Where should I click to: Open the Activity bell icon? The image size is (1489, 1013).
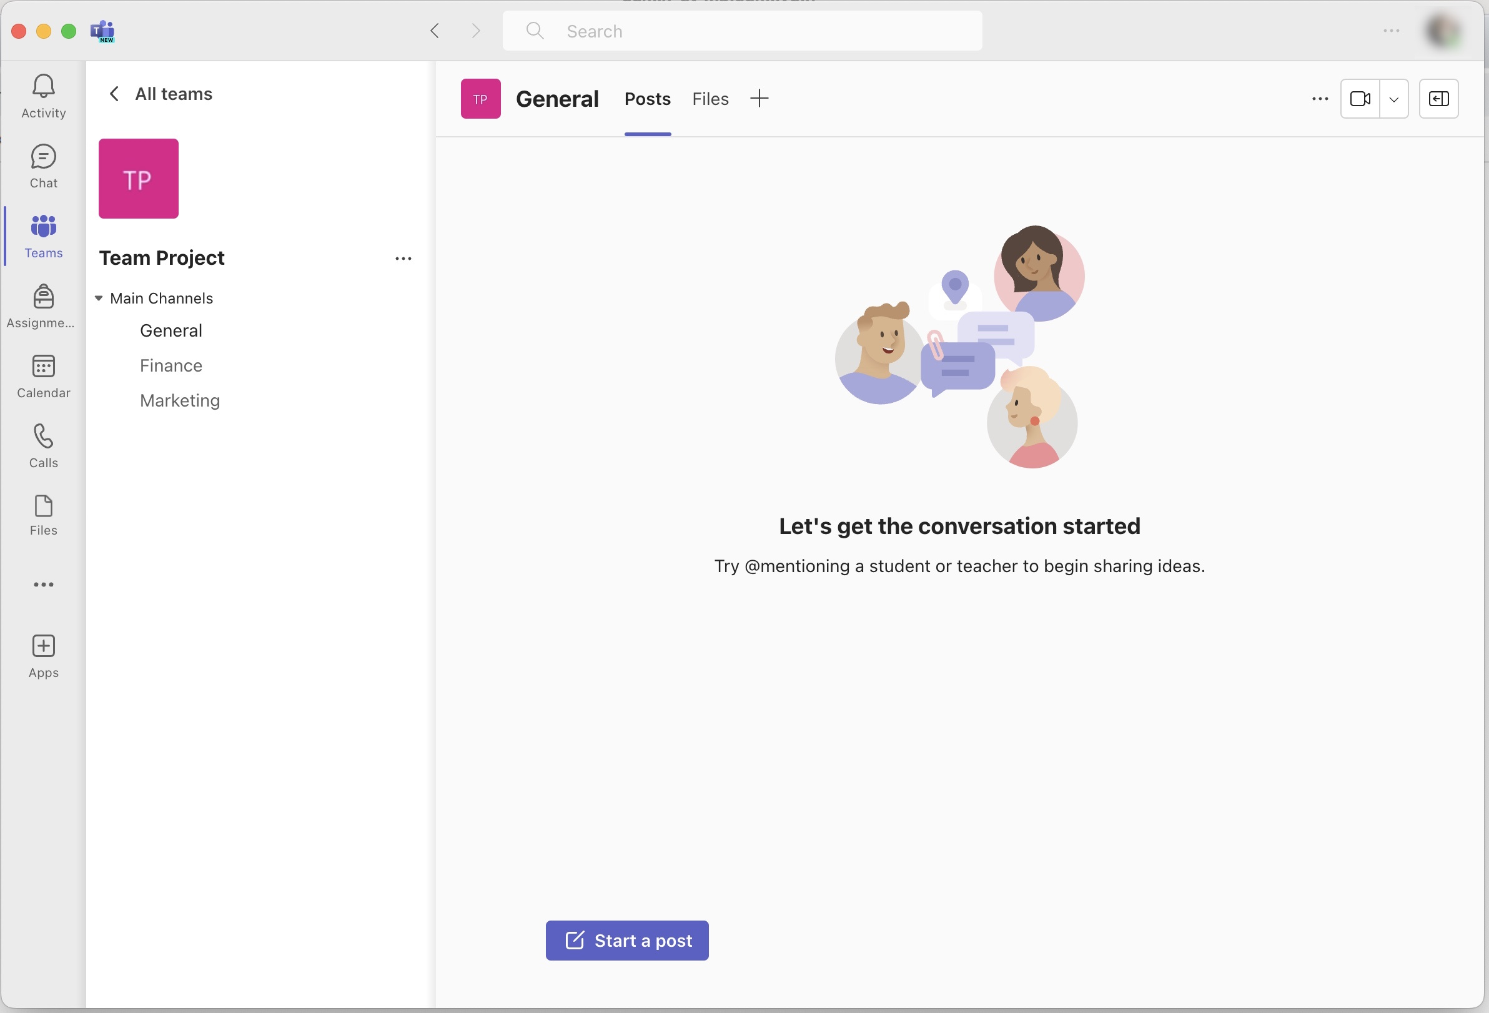[43, 96]
